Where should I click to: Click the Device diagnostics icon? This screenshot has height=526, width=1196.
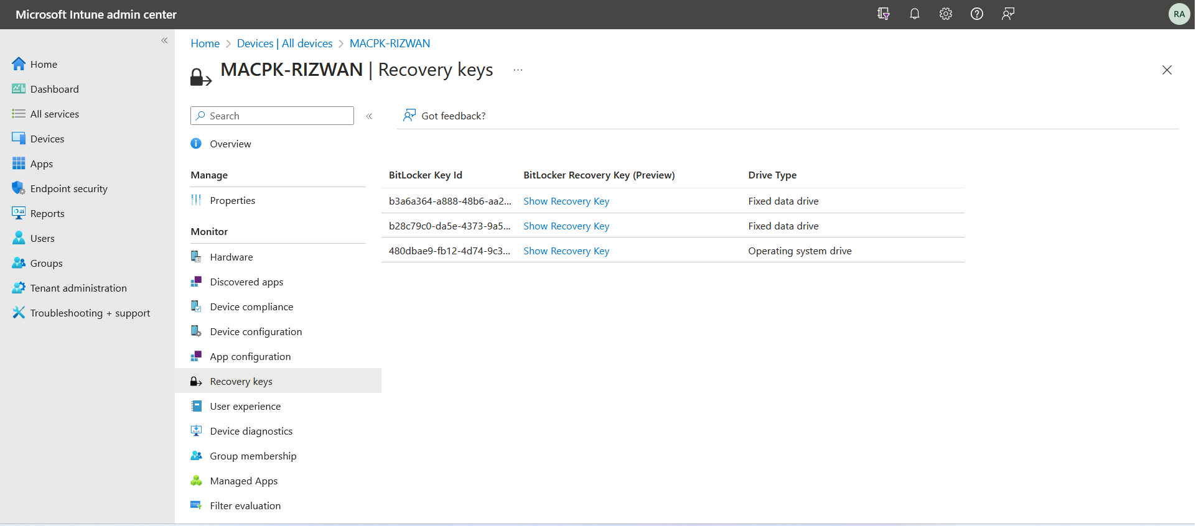click(x=196, y=431)
